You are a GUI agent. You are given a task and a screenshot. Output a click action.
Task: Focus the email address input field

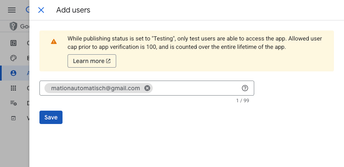147,88
